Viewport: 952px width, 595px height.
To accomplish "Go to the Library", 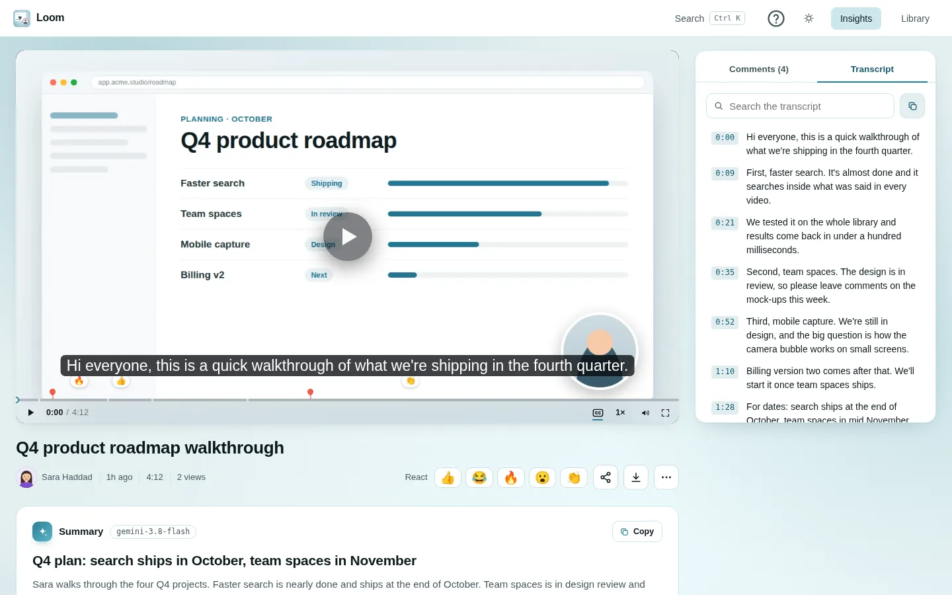I will click(915, 19).
